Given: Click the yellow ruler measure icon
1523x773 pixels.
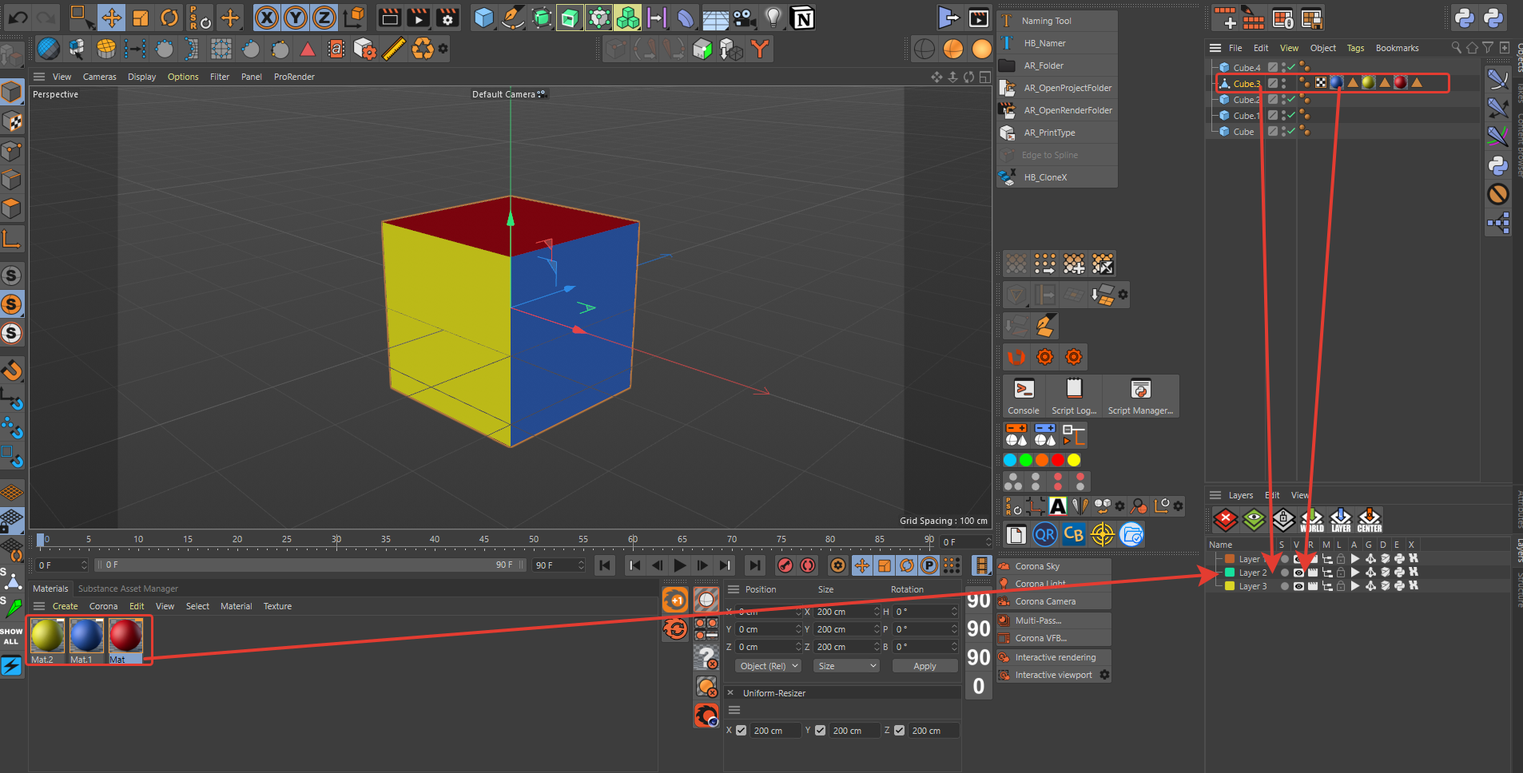Looking at the screenshot, I should (393, 50).
